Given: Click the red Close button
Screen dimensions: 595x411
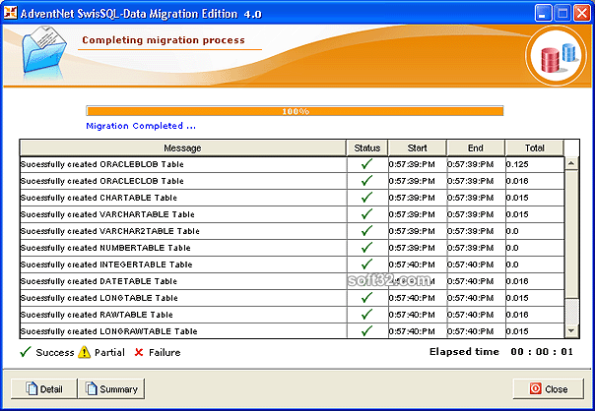Looking at the screenshot, I should click(549, 388).
